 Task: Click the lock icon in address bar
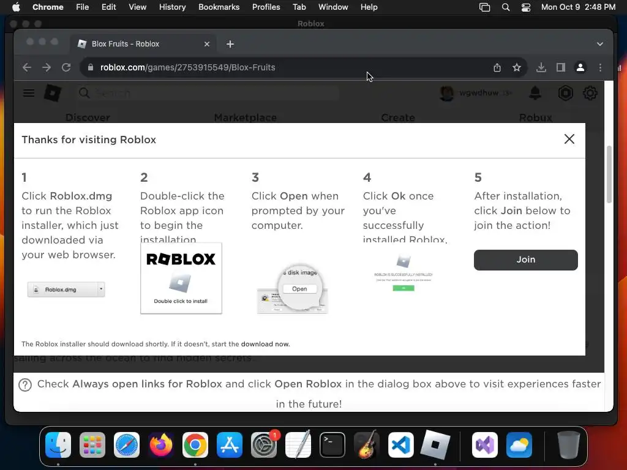pos(91,67)
